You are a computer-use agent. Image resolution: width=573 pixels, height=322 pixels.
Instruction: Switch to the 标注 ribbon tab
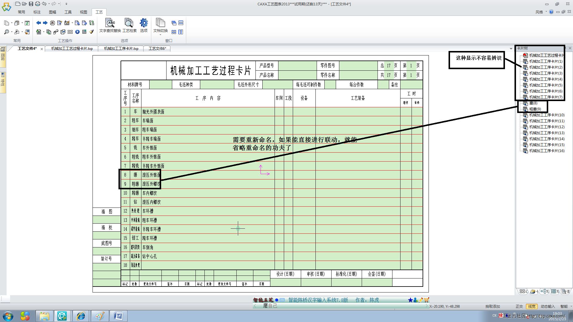click(x=37, y=12)
